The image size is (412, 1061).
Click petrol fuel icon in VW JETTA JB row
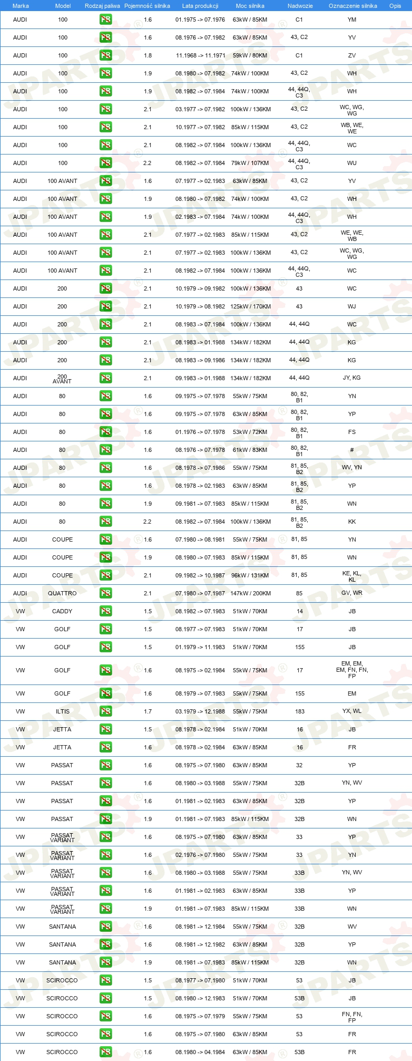[105, 729]
